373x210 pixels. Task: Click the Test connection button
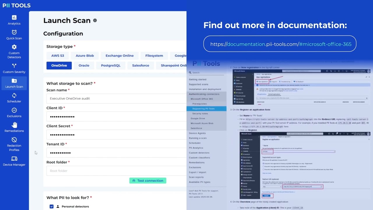click(148, 181)
